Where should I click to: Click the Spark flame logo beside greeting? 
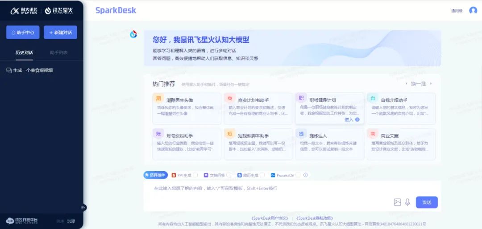[133, 34]
